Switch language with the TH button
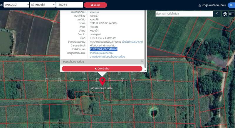This screenshot has width=235, height=128. click(x=231, y=5)
